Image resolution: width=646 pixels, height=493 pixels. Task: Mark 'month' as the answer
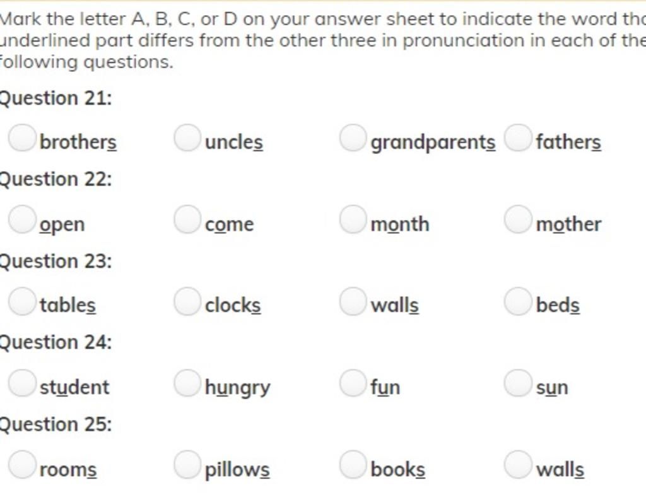tap(353, 219)
